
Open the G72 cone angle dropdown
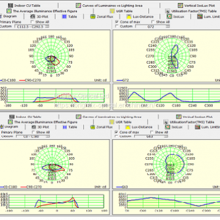[x=153, y=26]
